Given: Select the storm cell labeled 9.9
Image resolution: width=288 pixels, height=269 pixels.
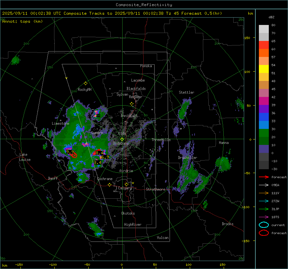Looking at the screenshot, I should (70, 152).
